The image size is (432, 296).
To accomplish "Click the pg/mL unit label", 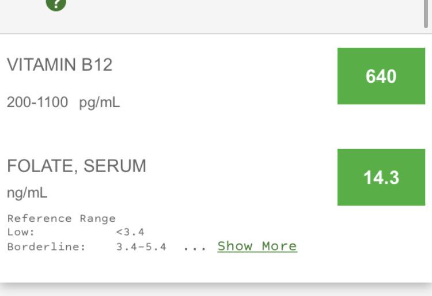I will click(100, 103).
